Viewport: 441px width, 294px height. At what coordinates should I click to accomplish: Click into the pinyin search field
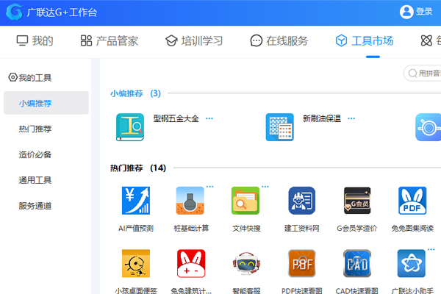[422, 73]
